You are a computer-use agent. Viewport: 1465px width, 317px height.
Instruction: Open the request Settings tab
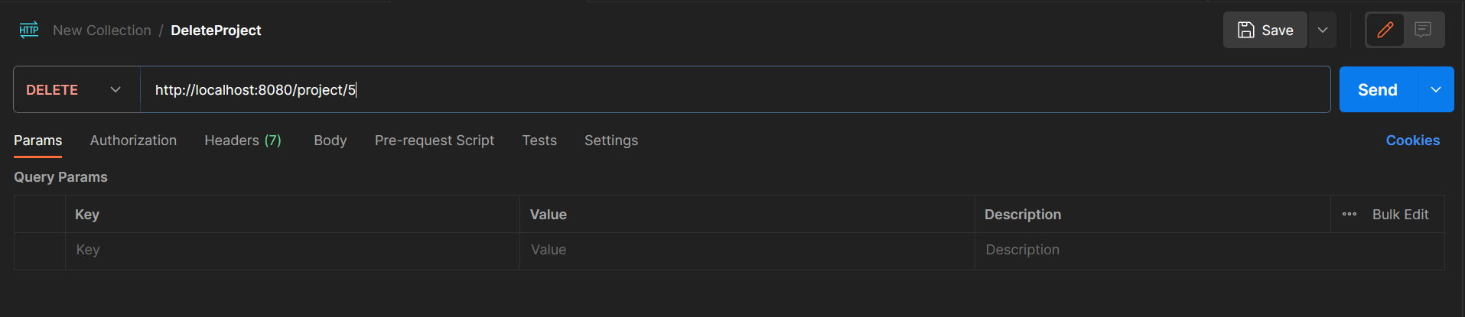611,141
